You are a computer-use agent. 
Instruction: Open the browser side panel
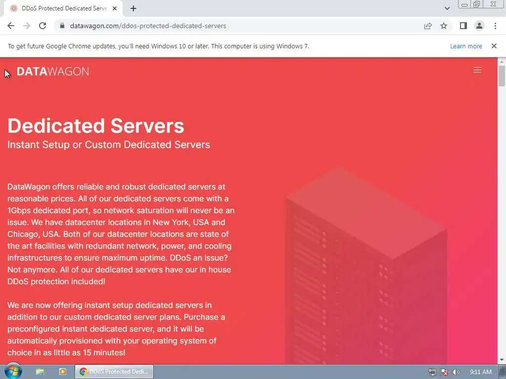464,26
